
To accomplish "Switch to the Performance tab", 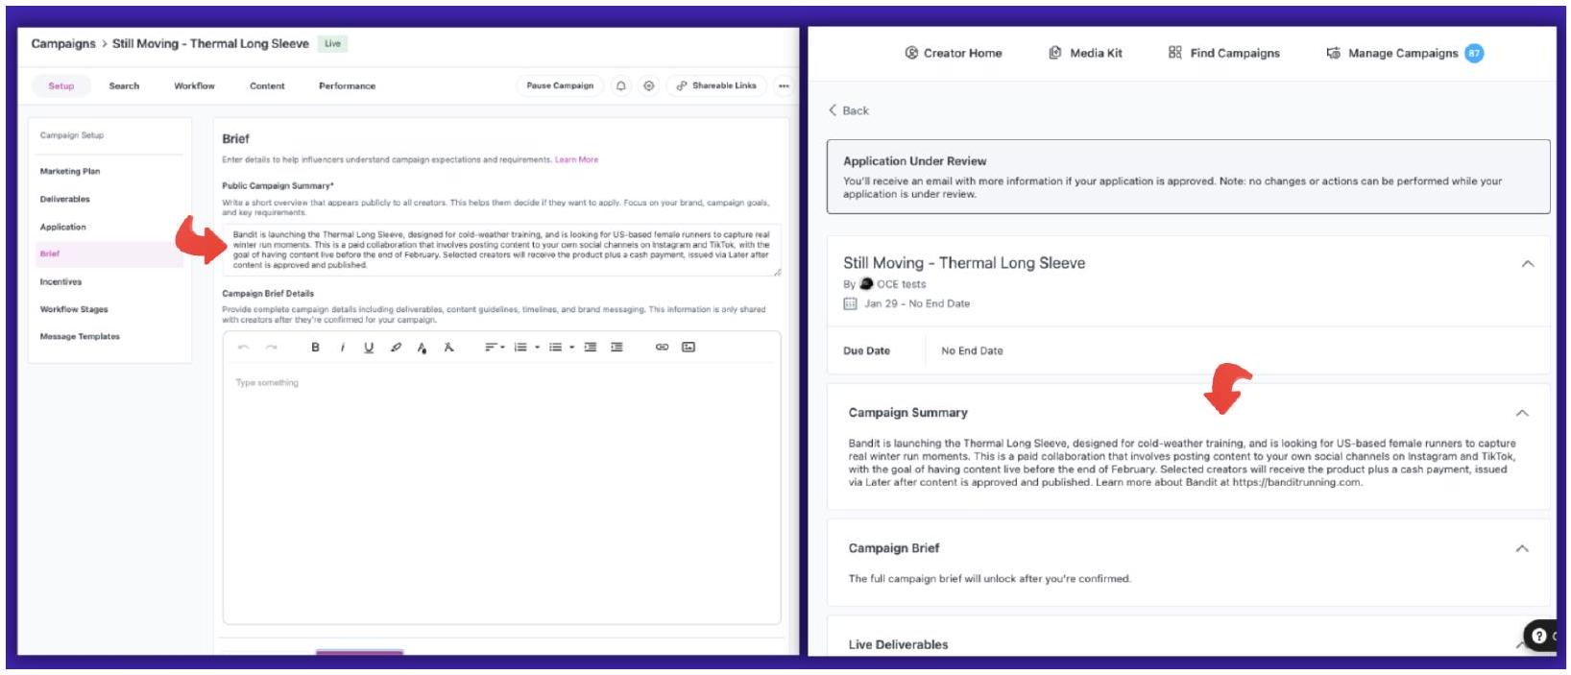I will 347,86.
